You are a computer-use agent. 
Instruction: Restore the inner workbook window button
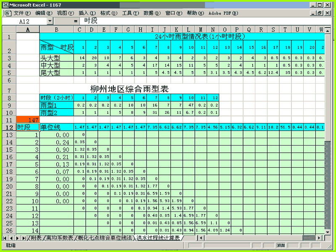pos(320,13)
